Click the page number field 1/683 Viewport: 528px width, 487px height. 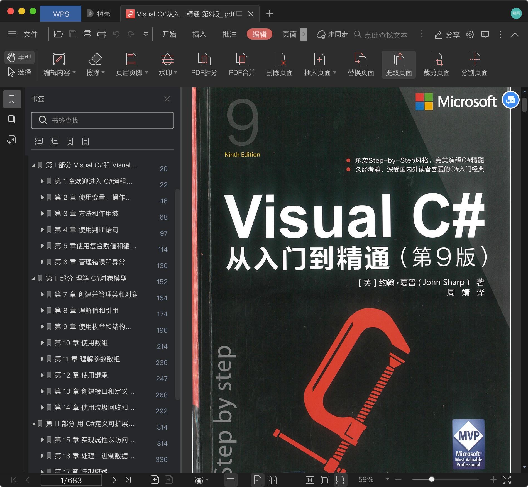click(71, 480)
